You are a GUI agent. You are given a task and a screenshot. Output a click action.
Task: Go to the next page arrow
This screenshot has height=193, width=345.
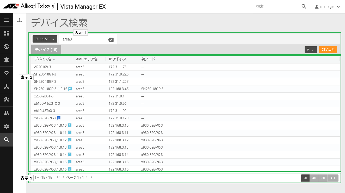(87, 177)
